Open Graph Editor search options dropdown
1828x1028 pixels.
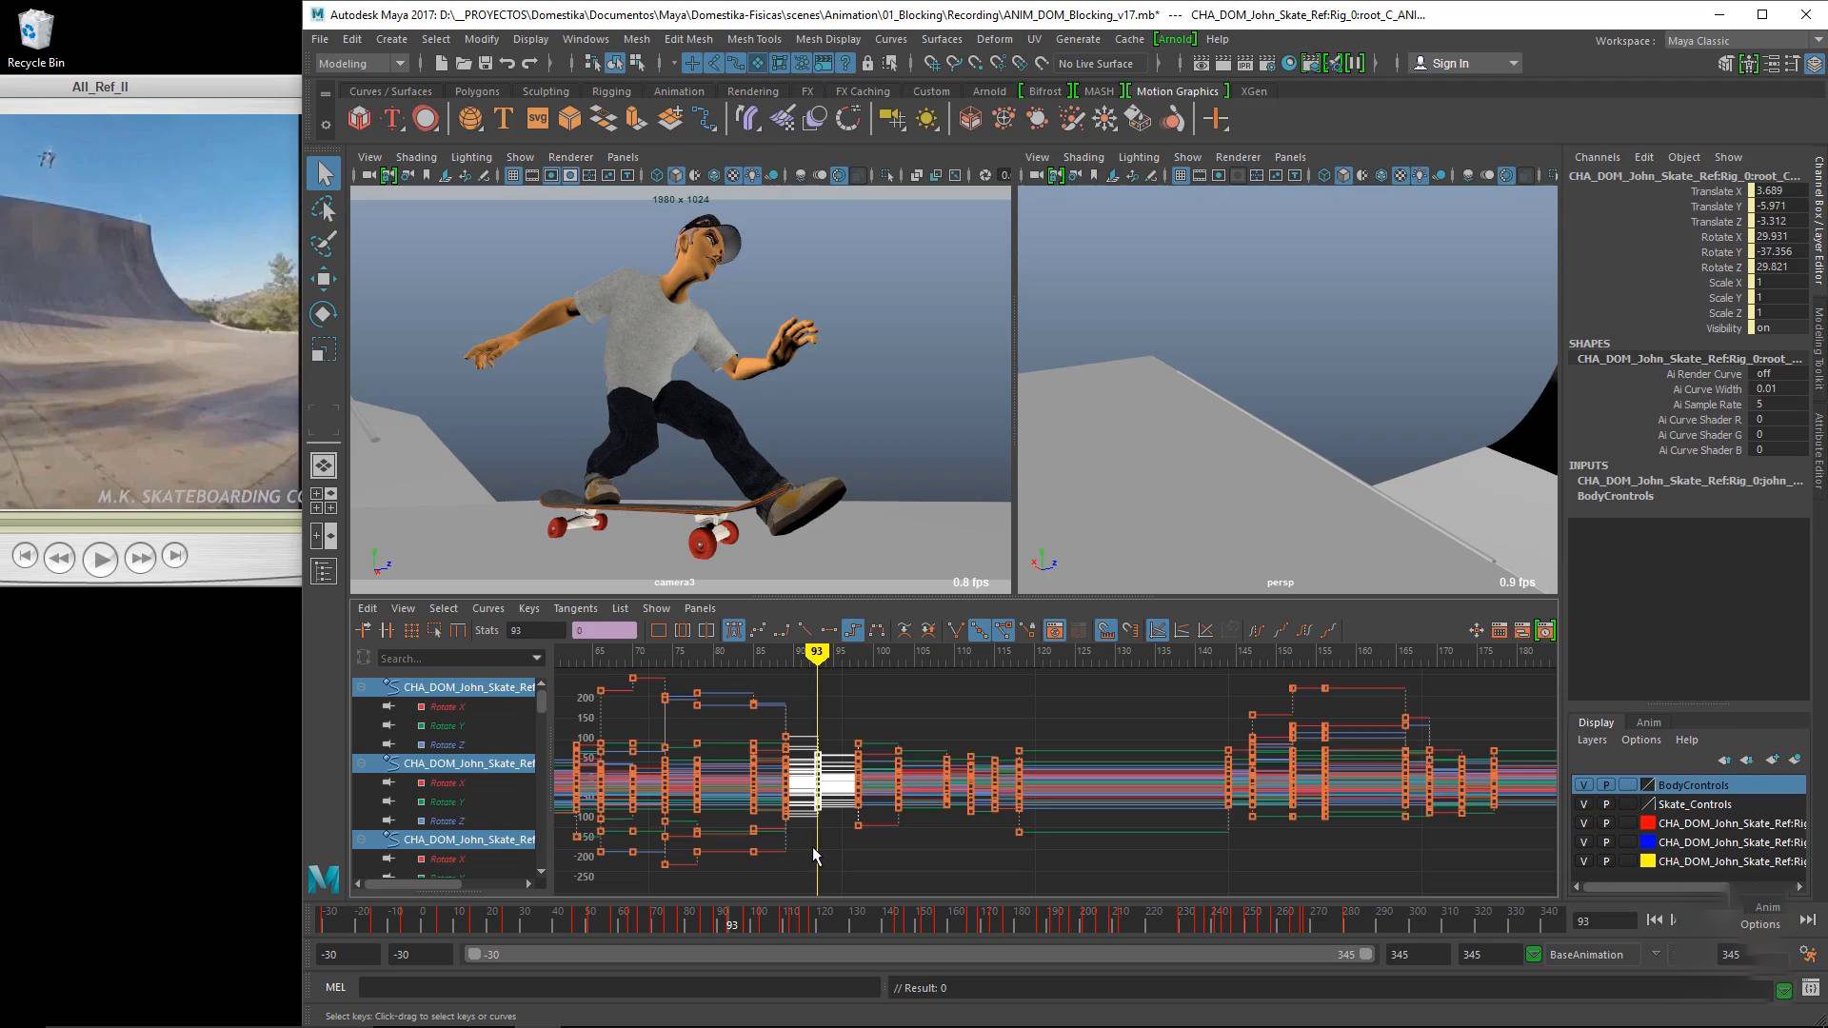537,659
